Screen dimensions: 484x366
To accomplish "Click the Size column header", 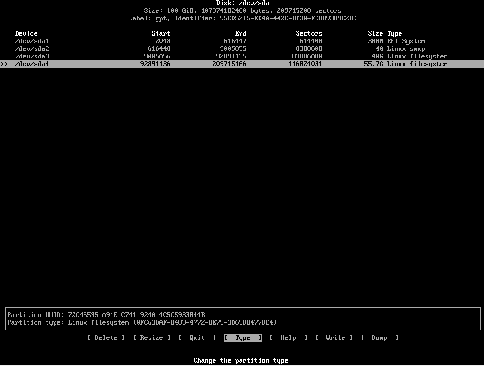I will [375, 34].
